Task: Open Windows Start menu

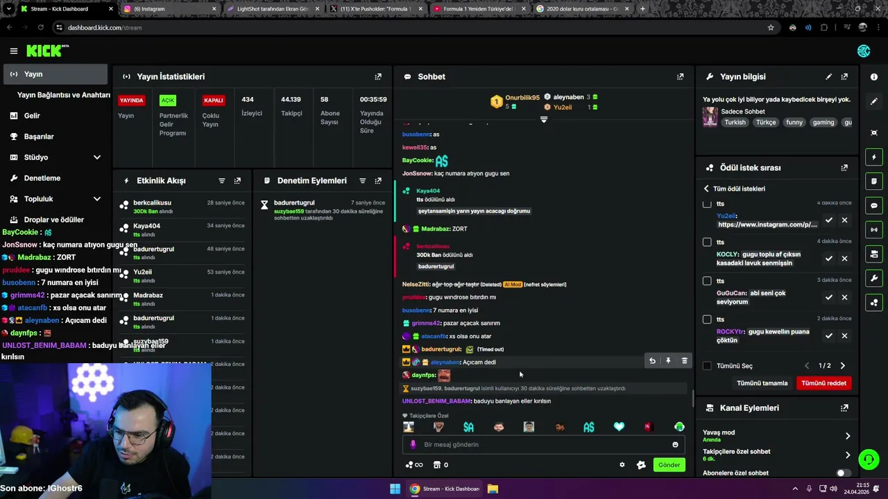Action: tap(395, 489)
